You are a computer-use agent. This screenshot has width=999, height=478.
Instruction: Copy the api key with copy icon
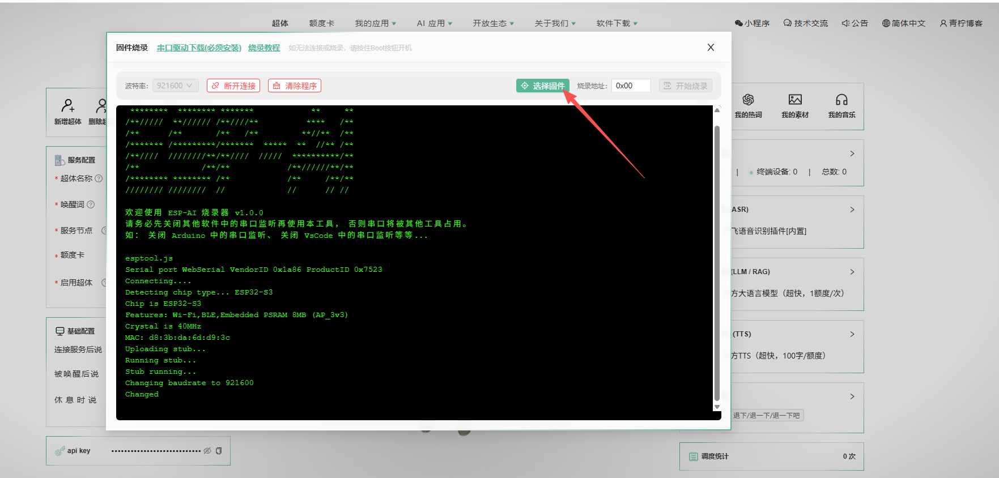point(219,451)
